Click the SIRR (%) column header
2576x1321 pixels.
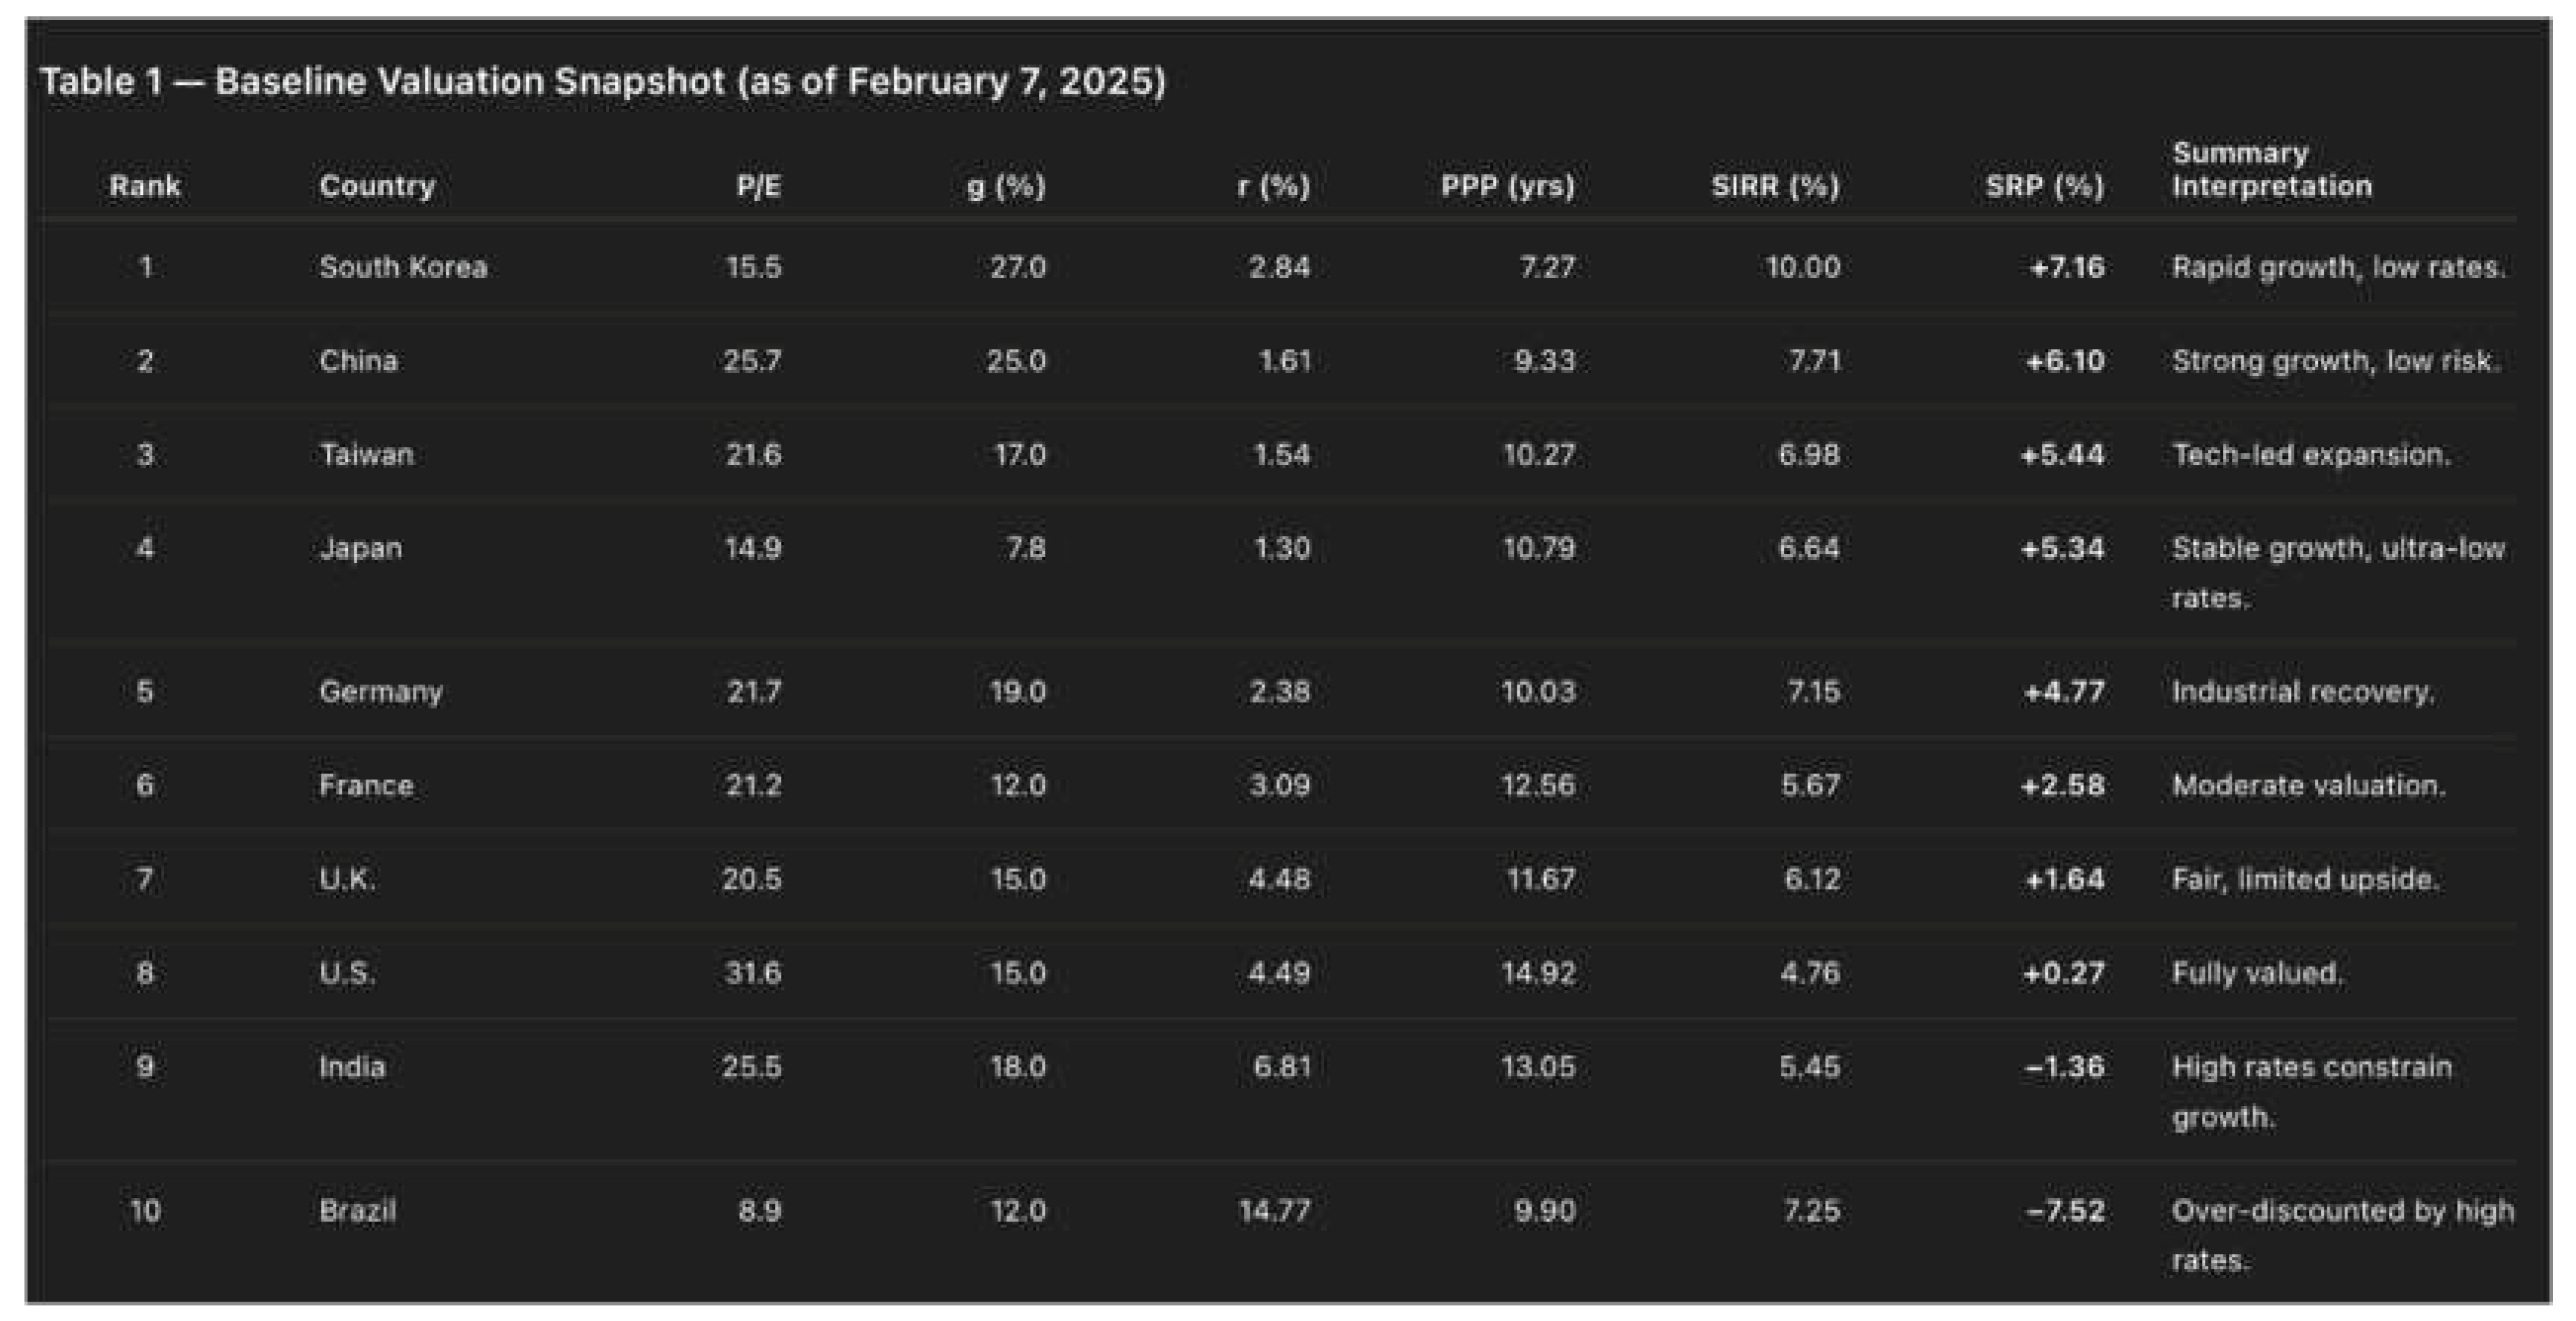coord(1775,186)
